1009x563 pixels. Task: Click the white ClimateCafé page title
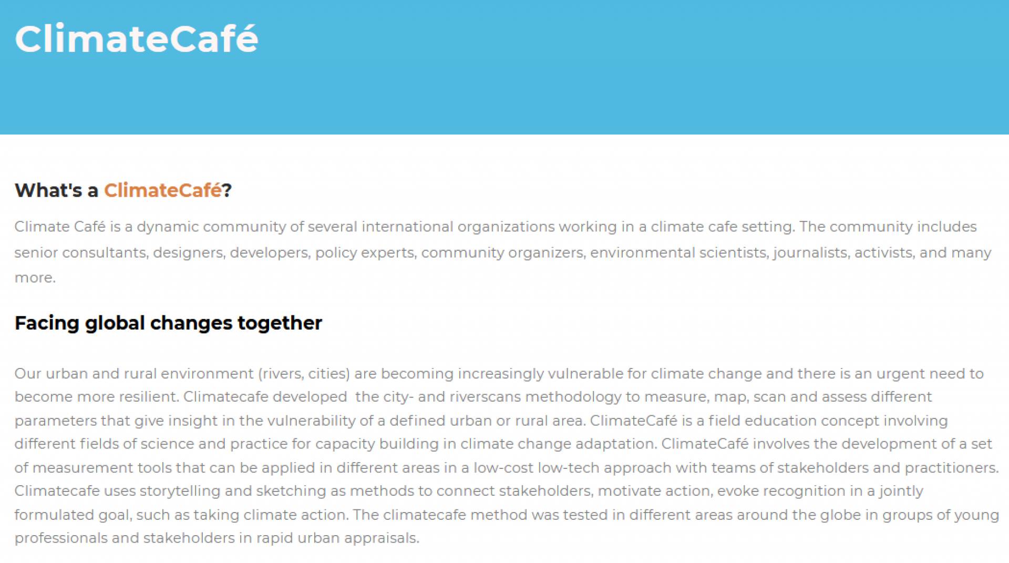[x=136, y=39]
